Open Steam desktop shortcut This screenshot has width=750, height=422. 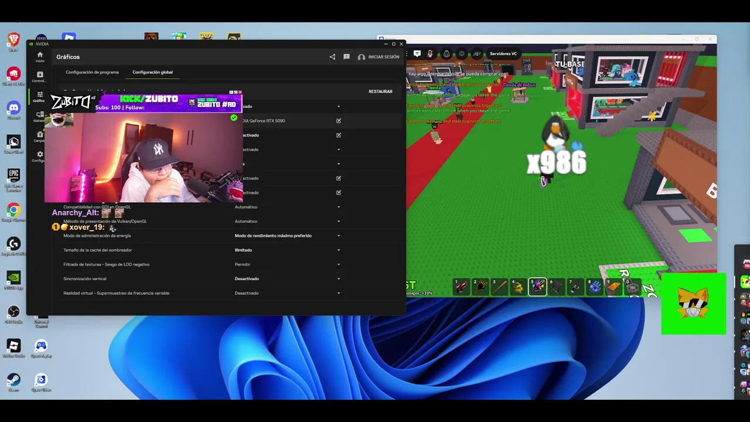point(13,382)
